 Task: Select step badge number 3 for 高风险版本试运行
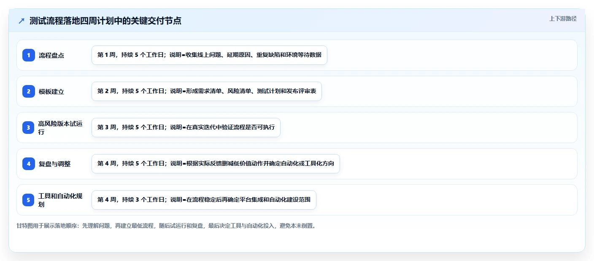pos(29,128)
